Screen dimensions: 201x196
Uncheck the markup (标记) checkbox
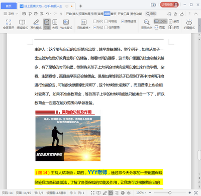coord(95,27)
